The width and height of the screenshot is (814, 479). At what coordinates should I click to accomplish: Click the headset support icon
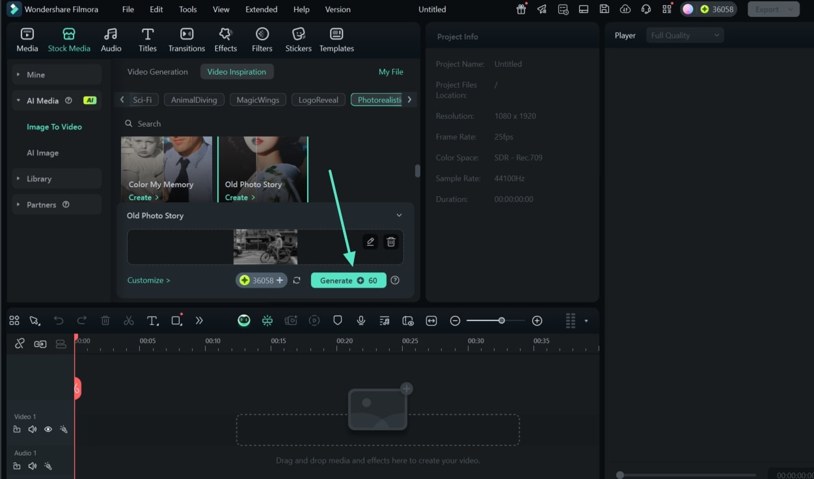[646, 9]
